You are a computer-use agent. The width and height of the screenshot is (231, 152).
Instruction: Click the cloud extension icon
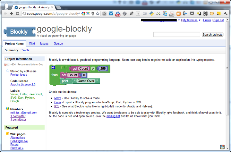[x=104, y=14]
